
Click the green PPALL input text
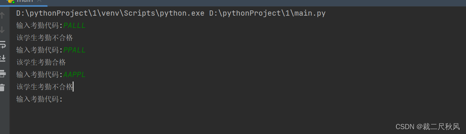point(74,50)
